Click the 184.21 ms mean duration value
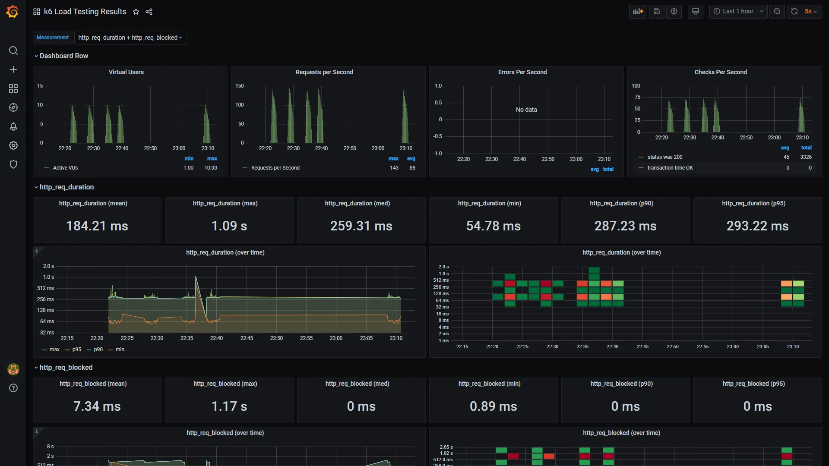Image resolution: width=829 pixels, height=466 pixels. click(97, 226)
